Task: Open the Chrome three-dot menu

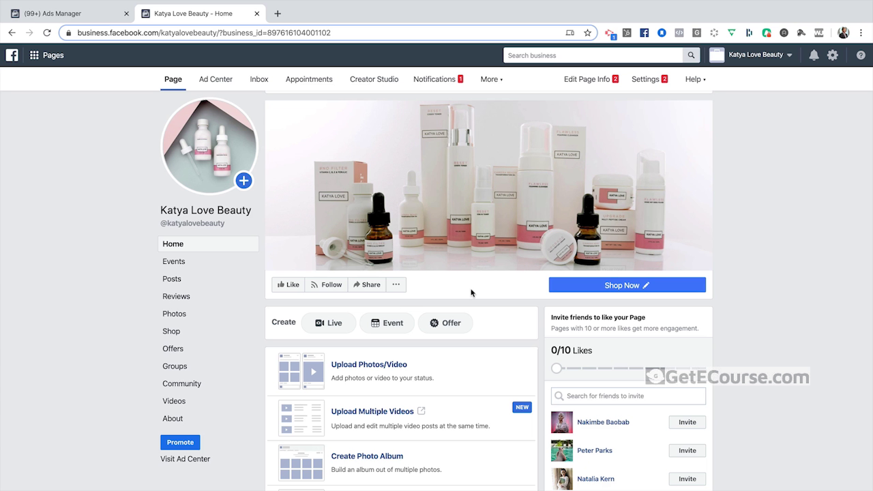Action: pyautogui.click(x=861, y=33)
